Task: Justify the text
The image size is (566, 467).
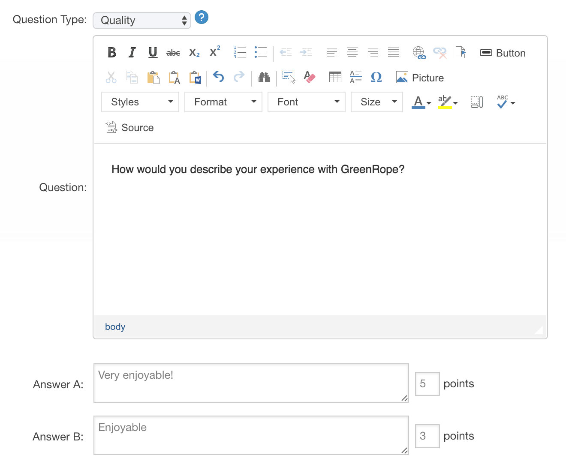Action: [393, 53]
